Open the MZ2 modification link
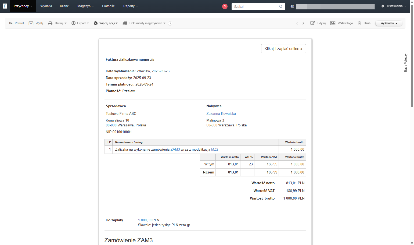This screenshot has width=414, height=245. [215, 150]
